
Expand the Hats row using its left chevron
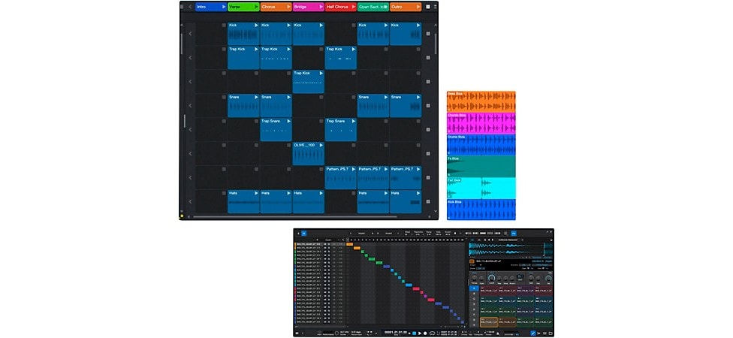[x=190, y=201]
